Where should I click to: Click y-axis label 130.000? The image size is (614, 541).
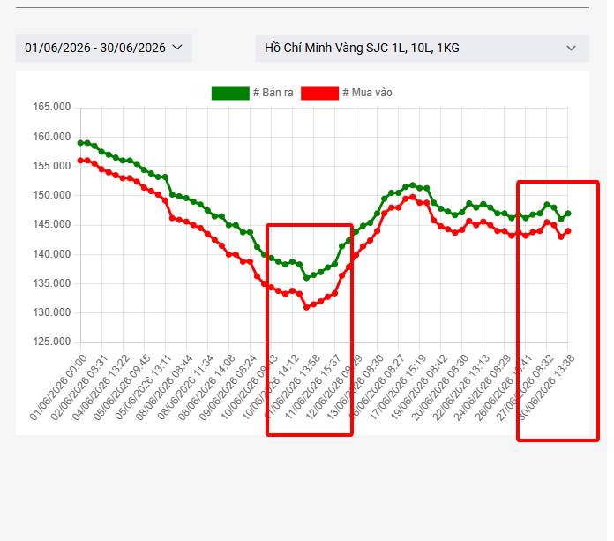pos(52,312)
